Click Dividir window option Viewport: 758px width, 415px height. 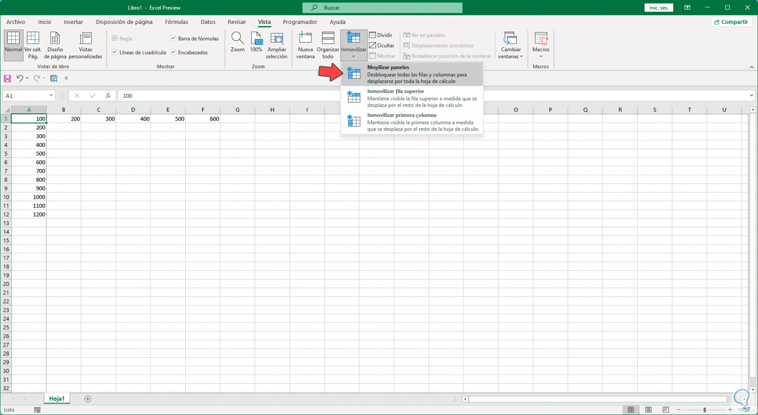tap(381, 35)
